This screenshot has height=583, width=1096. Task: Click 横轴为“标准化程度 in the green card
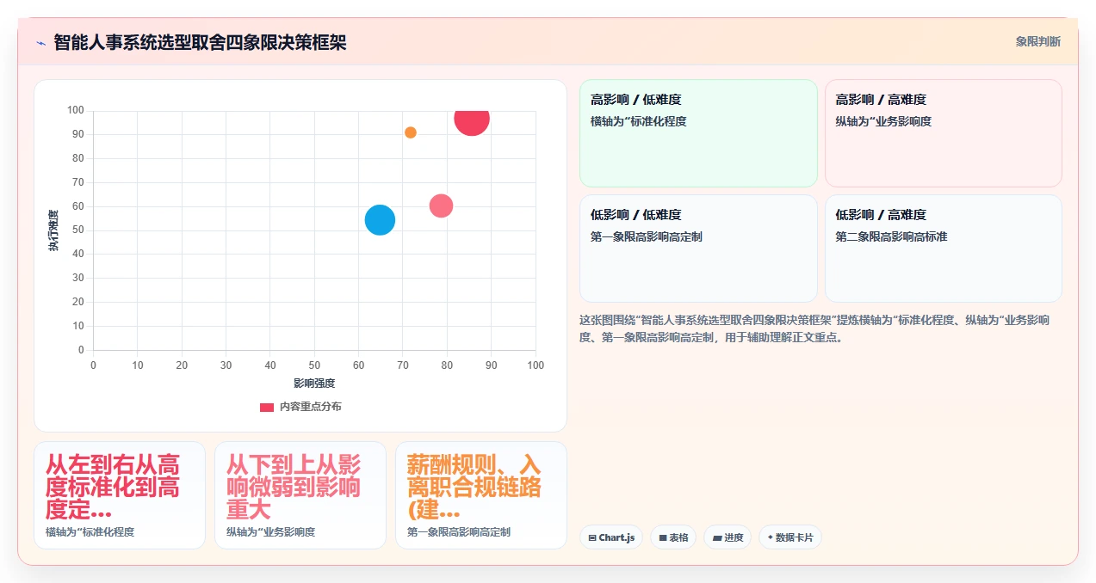pyautogui.click(x=639, y=121)
